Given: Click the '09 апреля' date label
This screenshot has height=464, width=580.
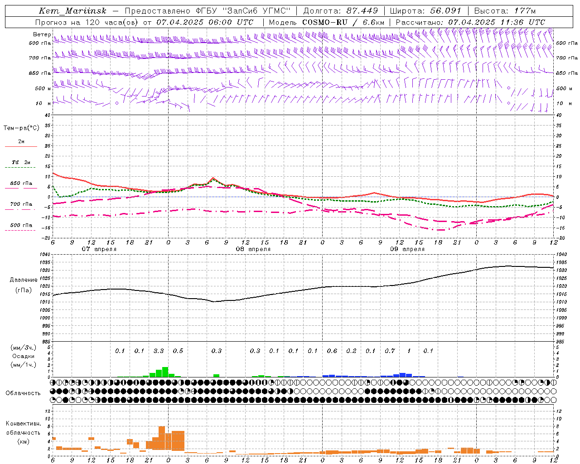Looking at the screenshot, I should [x=407, y=249].
